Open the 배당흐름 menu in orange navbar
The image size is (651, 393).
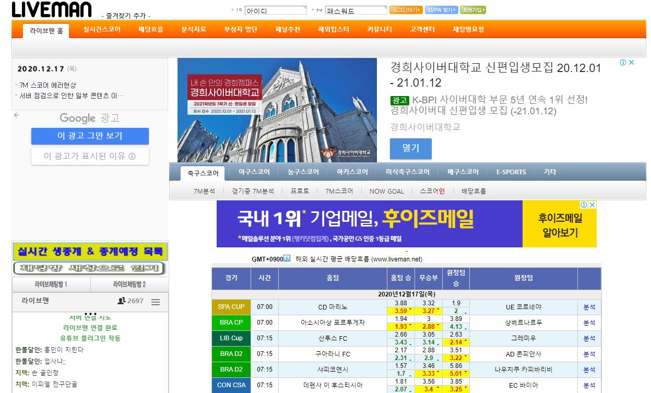click(x=151, y=29)
